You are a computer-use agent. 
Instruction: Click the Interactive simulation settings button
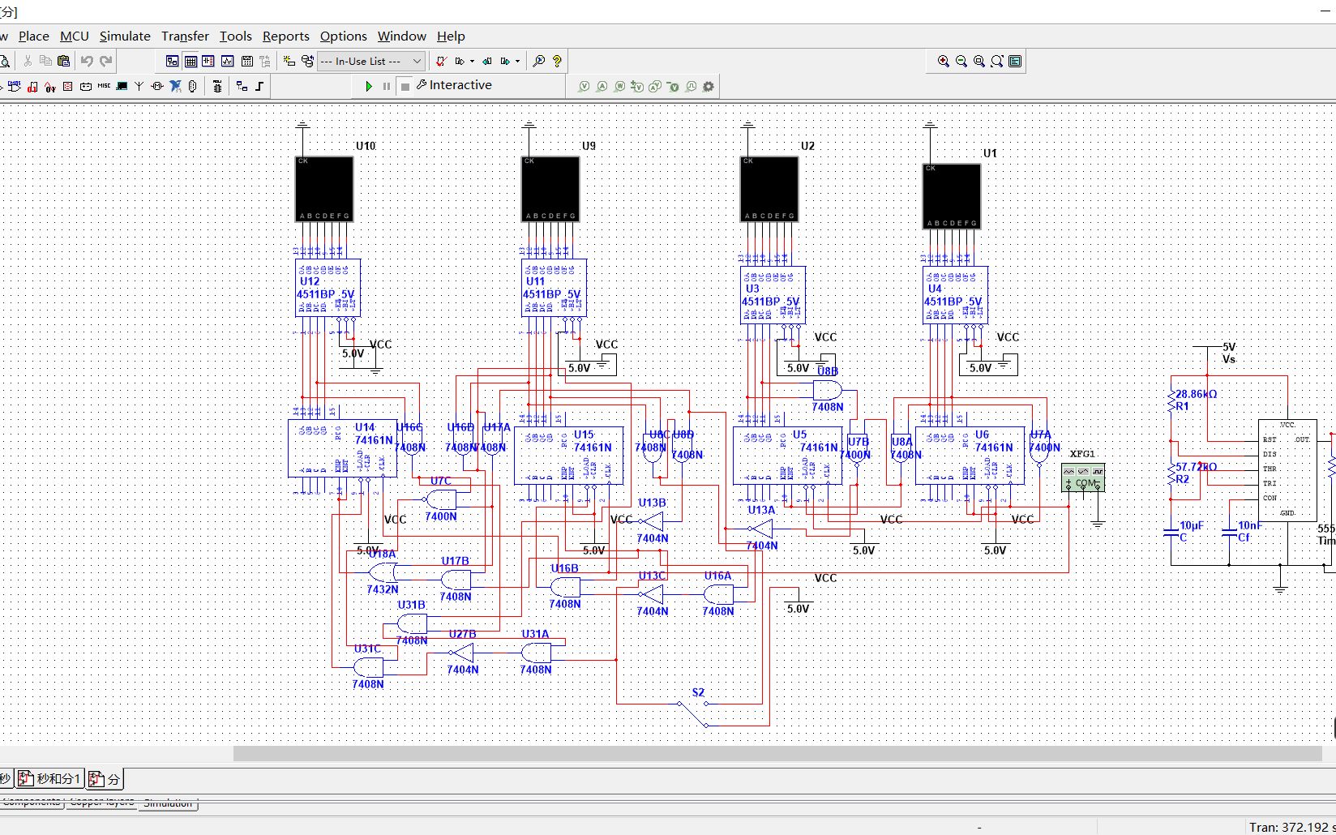point(454,85)
